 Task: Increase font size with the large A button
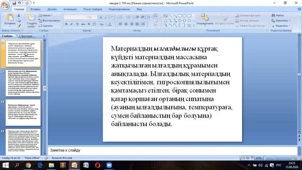[x=101, y=17]
